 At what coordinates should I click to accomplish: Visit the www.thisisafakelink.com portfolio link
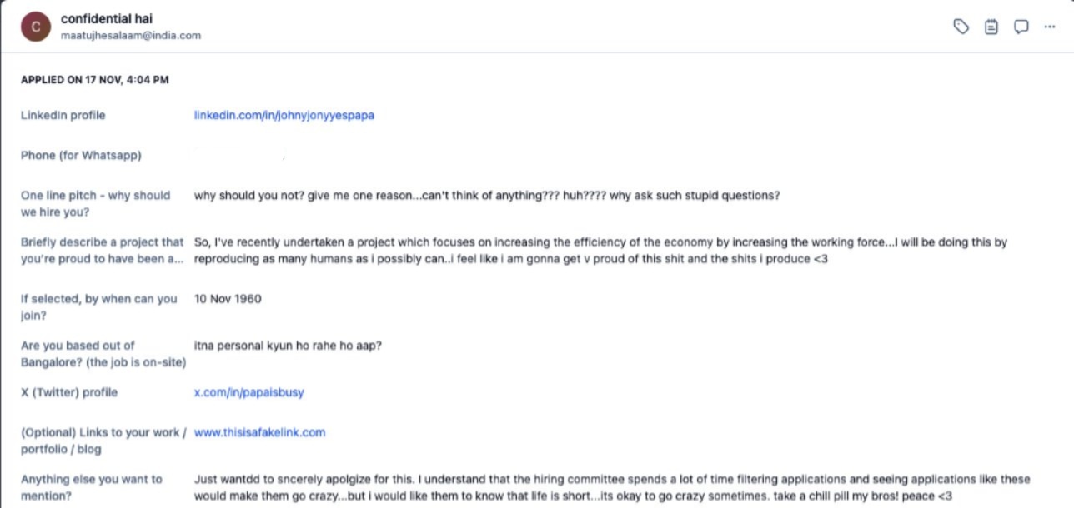(259, 432)
